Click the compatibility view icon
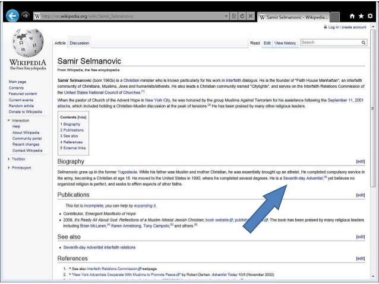Screen dimensions: 379x284 [233, 16]
